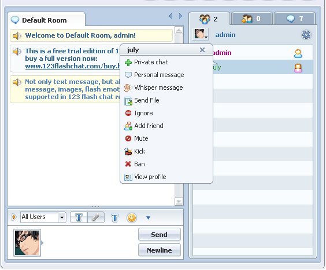326x270 pixels.
Task: Close the july popup menu
Action: point(202,50)
